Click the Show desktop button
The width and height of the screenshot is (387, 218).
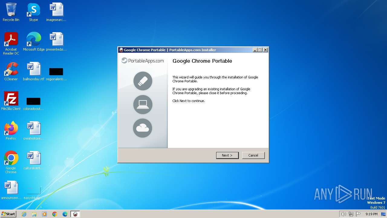click(384, 214)
